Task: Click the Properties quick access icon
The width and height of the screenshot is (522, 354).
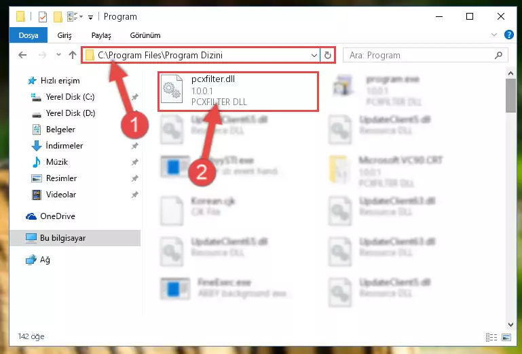Action: pyautogui.click(x=43, y=17)
